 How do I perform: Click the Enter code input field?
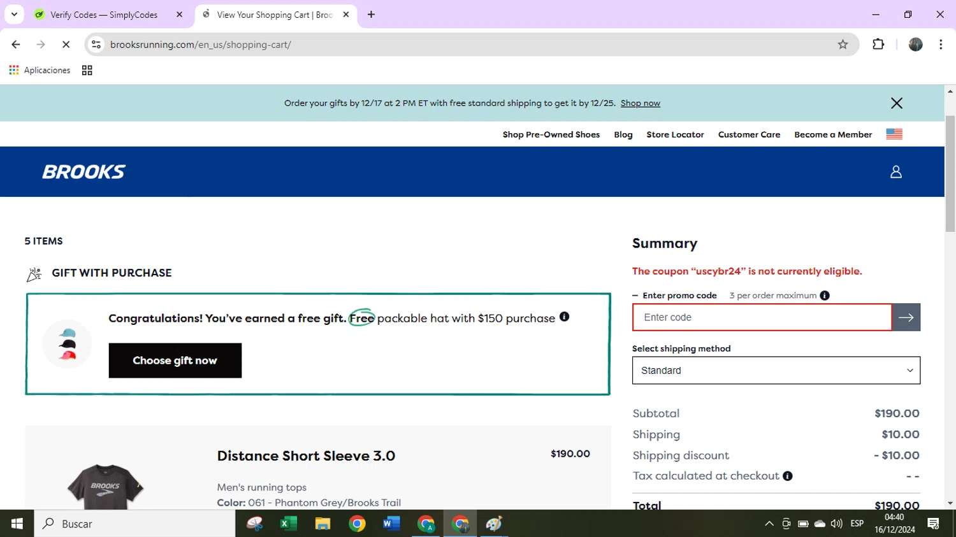pyautogui.click(x=762, y=317)
